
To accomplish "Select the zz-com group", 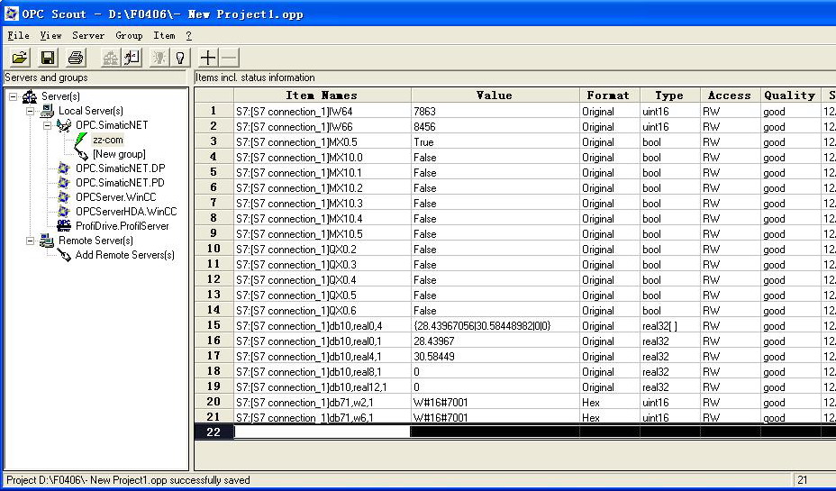I will click(x=108, y=140).
